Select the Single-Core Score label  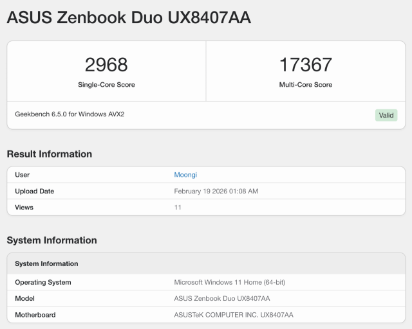(x=106, y=85)
